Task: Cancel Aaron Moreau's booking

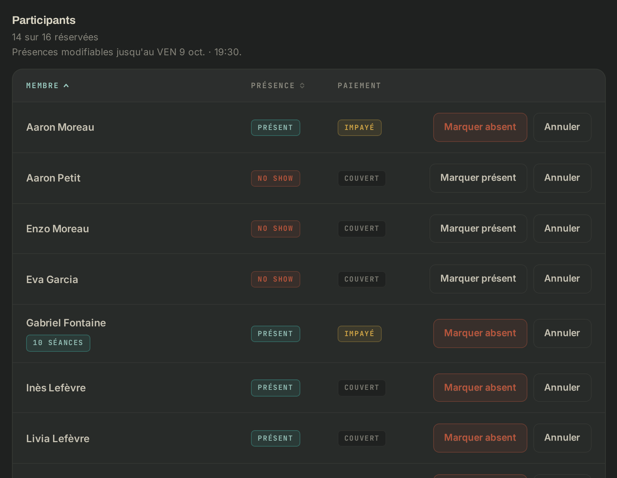Action: 562,127
